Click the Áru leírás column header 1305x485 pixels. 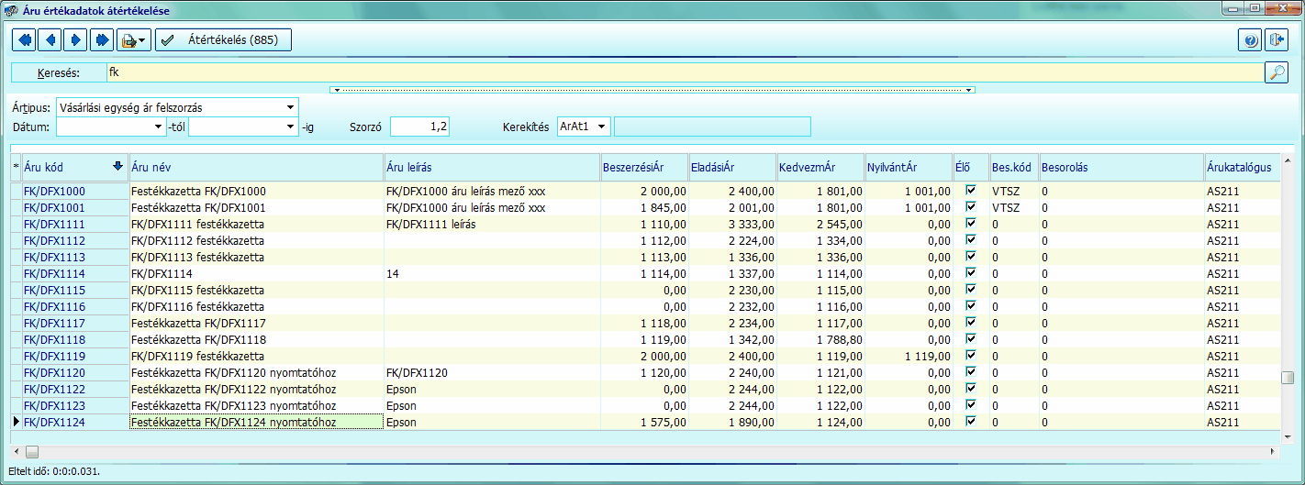492,167
